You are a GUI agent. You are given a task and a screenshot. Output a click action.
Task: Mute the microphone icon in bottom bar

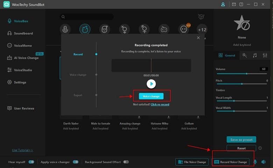coord(255,162)
